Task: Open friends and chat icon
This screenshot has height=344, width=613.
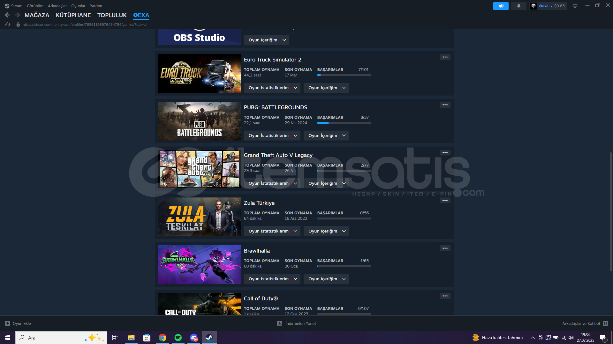Action: 605,323
